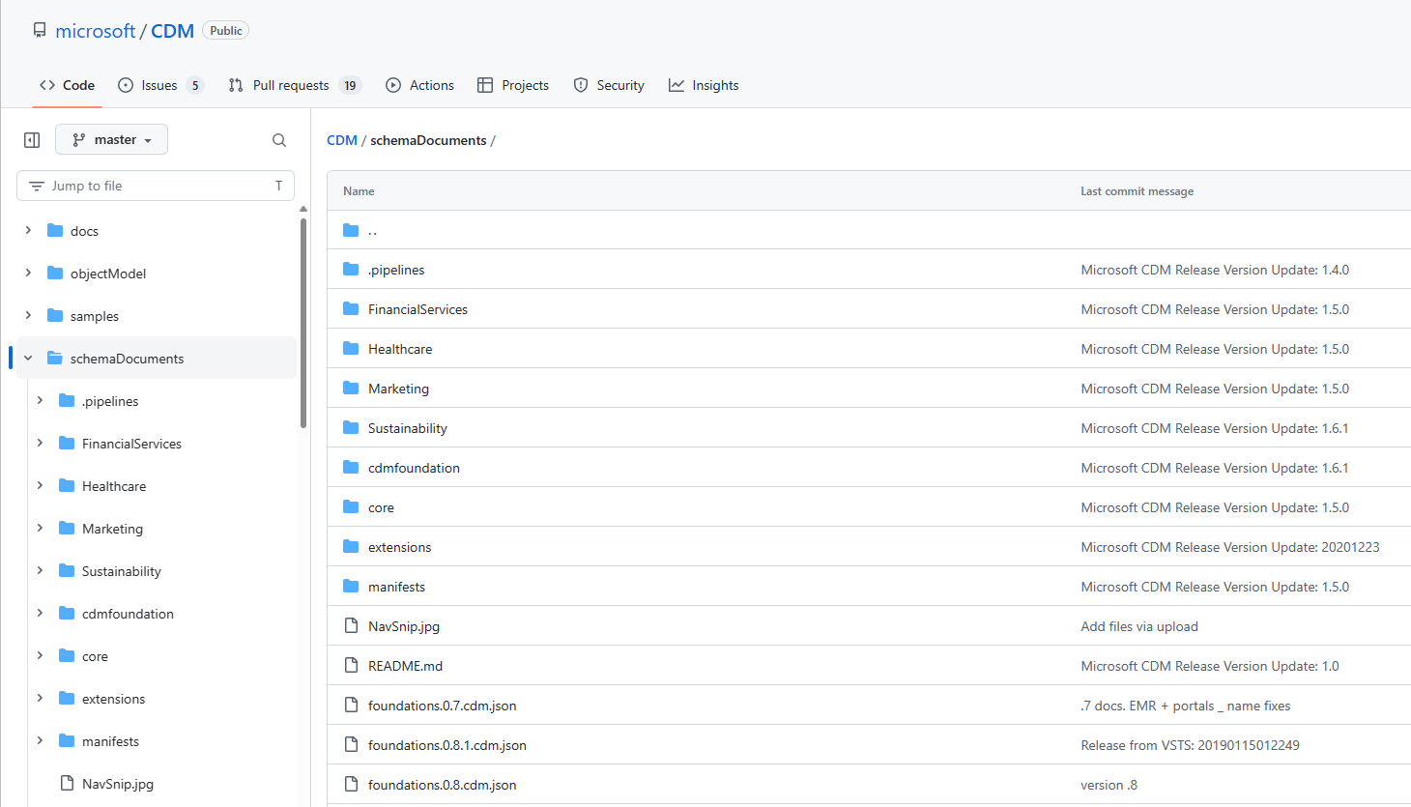Click the docs folder icon in the tree
Screen dimensions: 1411x807
tap(55, 231)
